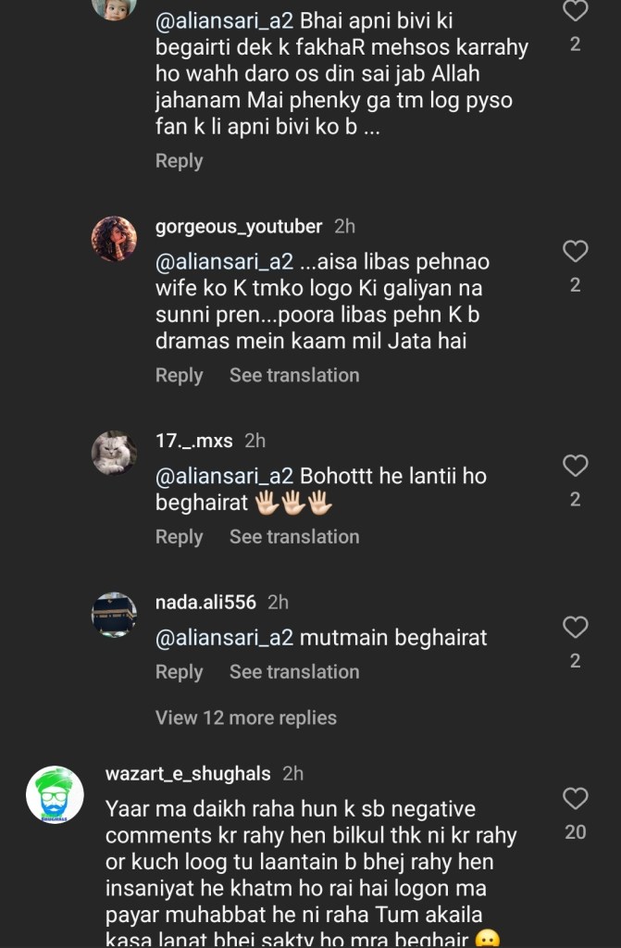Open the gorgeous_youtuber username
The image size is (621, 948).
coord(239,226)
